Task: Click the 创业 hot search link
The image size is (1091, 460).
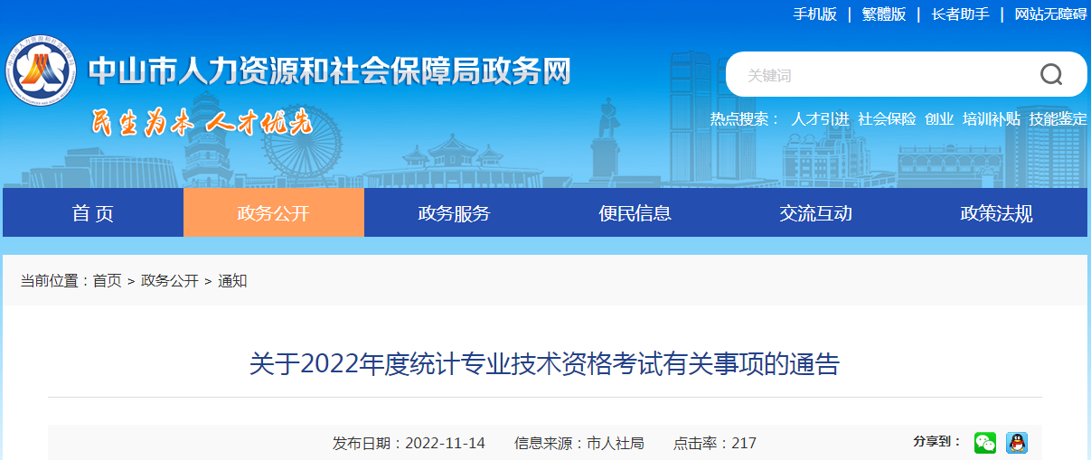Action: [x=939, y=119]
